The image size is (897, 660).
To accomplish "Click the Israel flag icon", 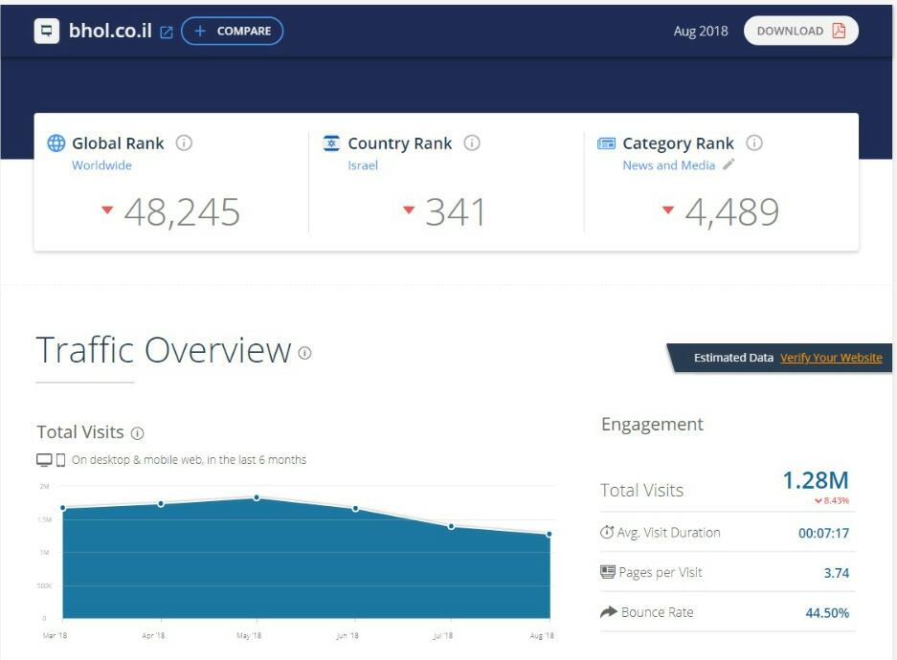I will click(x=332, y=143).
